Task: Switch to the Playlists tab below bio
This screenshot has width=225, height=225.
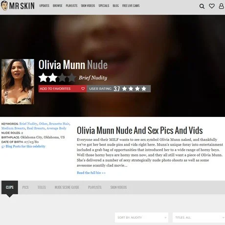Action: [x=95, y=187]
